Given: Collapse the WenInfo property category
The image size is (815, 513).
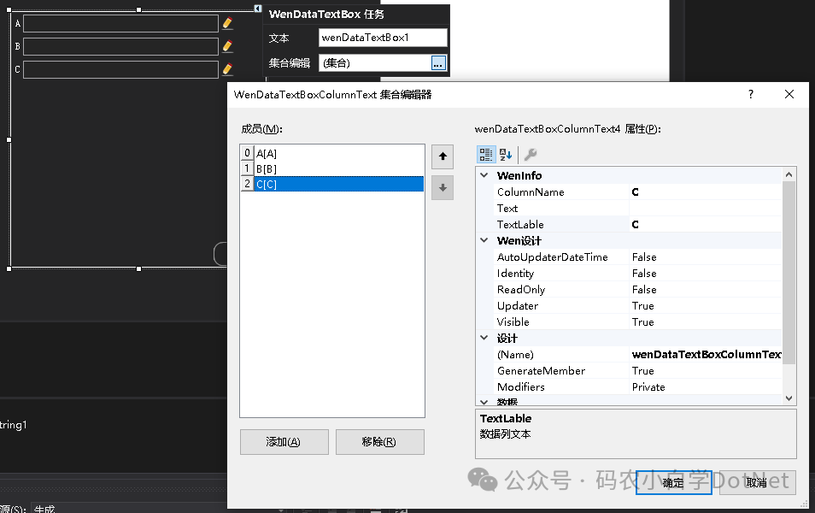Looking at the screenshot, I should [x=484, y=176].
